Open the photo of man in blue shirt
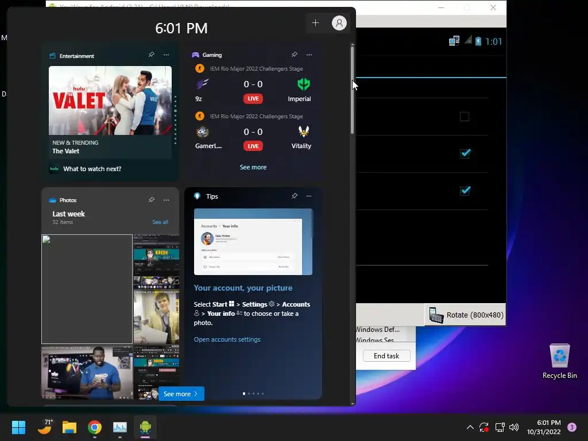The image size is (588, 441). 87,372
